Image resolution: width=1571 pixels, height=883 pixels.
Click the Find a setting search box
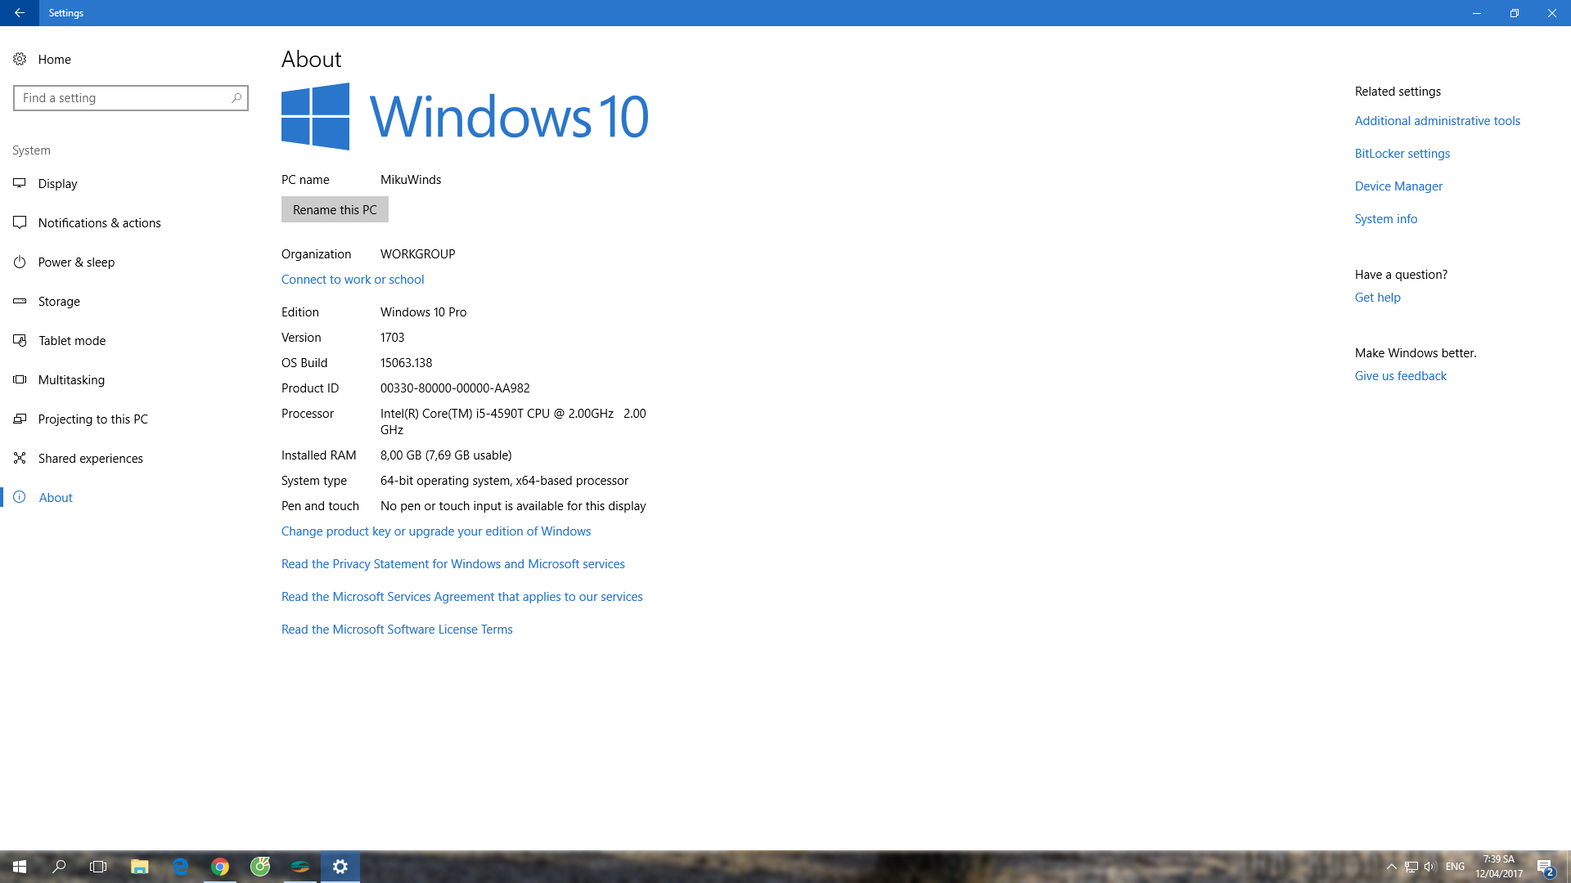pos(131,98)
